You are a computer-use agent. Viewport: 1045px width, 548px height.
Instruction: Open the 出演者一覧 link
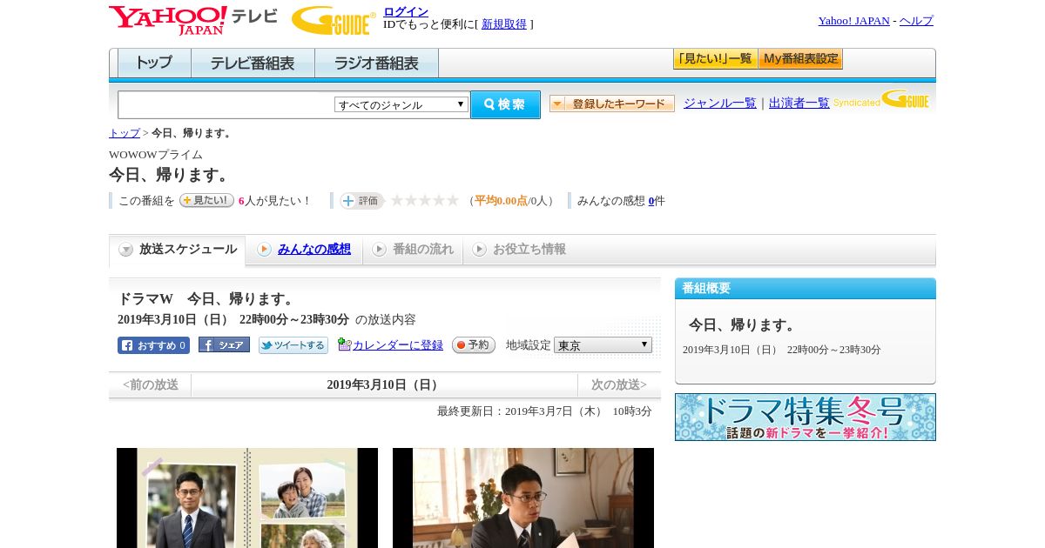coord(799,103)
